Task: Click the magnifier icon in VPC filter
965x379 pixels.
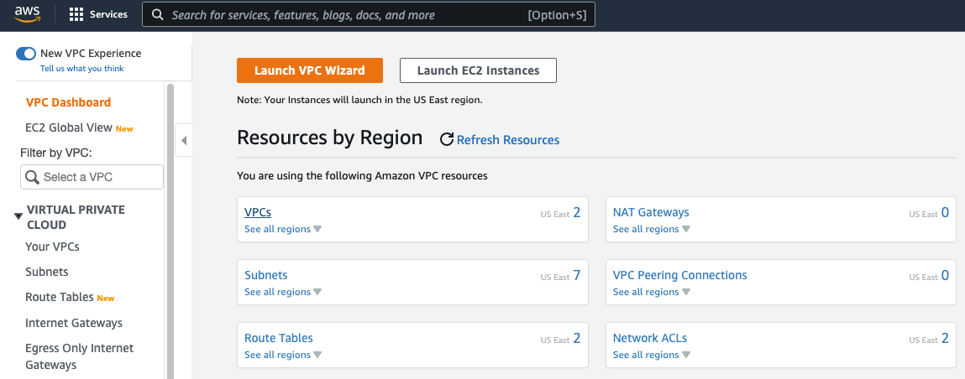Action: (32, 177)
